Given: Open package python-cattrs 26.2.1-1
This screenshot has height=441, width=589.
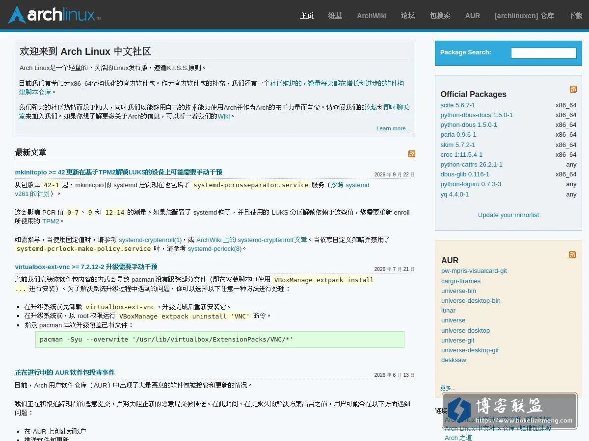Looking at the screenshot, I should (x=472, y=165).
